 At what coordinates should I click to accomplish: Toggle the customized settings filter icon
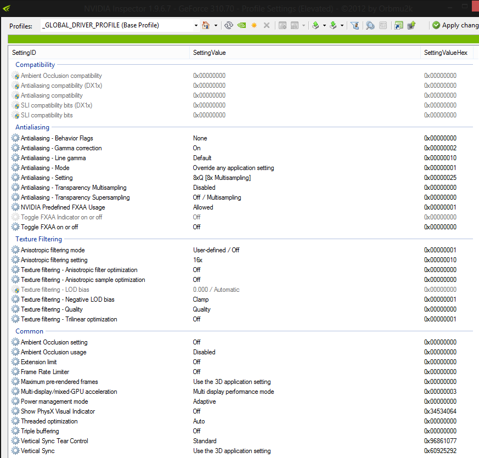(354, 25)
